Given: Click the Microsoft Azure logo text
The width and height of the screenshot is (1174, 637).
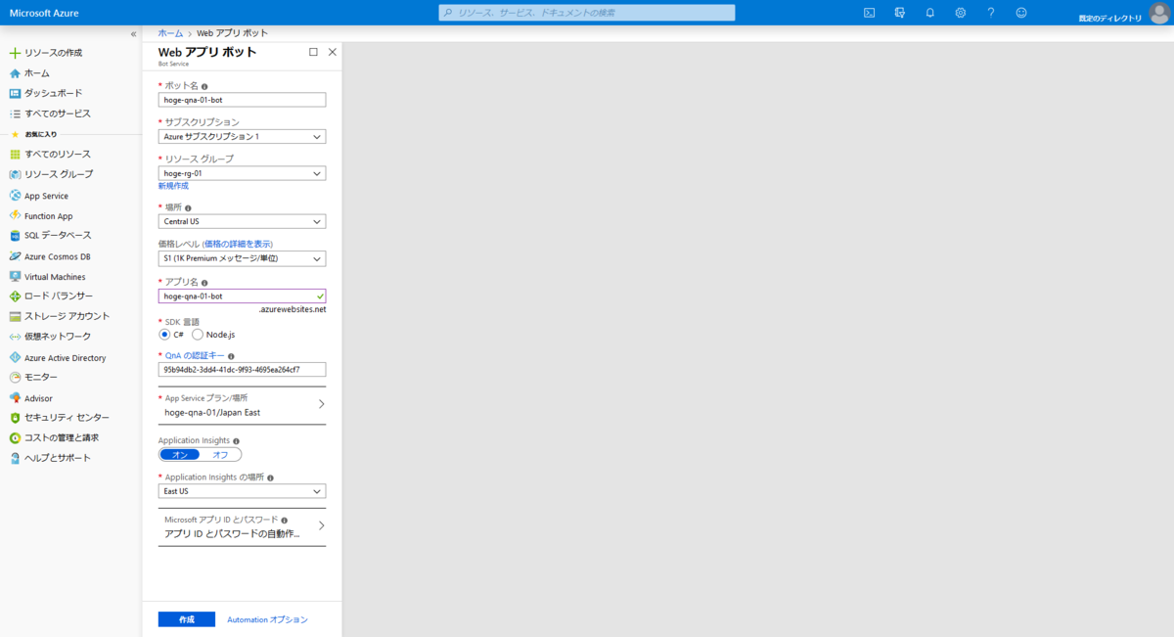Looking at the screenshot, I should click(44, 13).
